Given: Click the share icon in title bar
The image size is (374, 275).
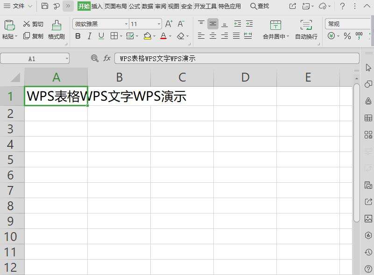Looking at the screenshot, I should [293, 6].
